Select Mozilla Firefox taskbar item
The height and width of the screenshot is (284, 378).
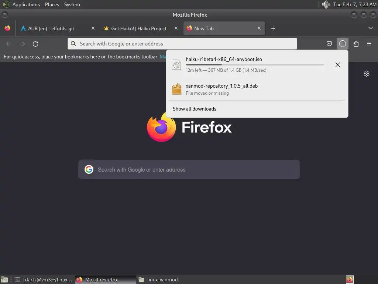(105, 280)
